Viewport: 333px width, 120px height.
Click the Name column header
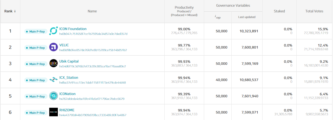click(x=92, y=11)
